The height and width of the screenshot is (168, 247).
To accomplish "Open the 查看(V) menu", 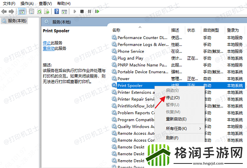I will pyautogui.click(x=45, y=3).
